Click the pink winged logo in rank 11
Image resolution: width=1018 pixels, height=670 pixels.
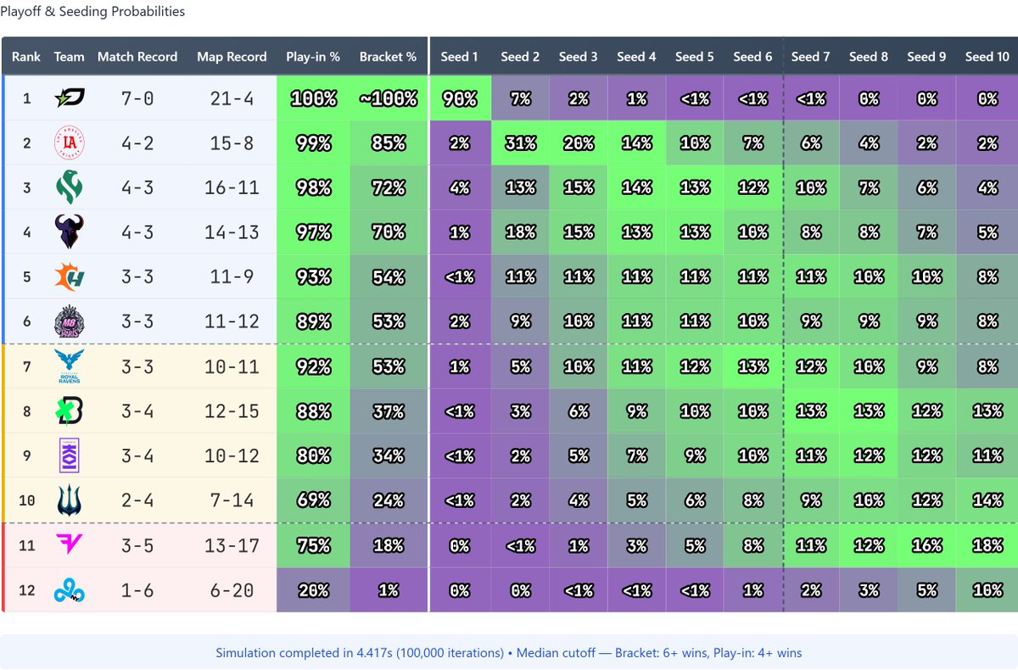(69, 544)
